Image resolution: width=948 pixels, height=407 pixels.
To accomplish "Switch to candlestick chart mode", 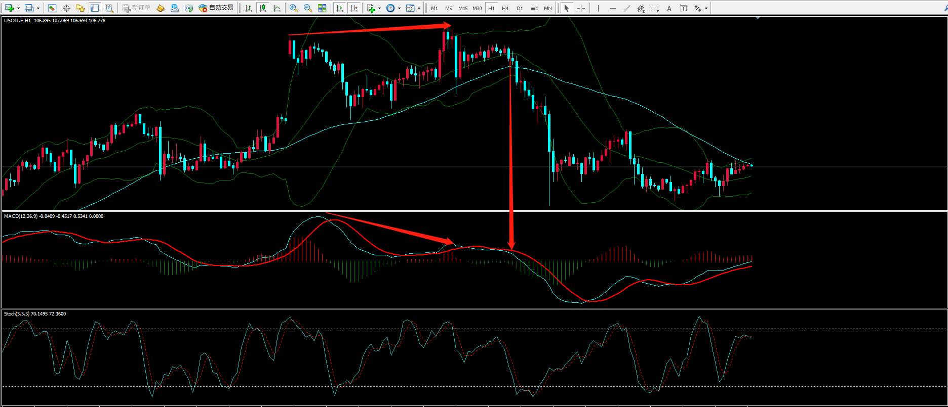I will click(x=263, y=8).
